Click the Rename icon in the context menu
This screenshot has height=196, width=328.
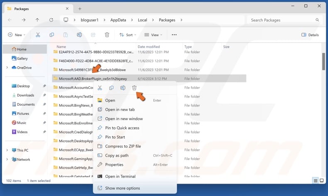coord(123,88)
